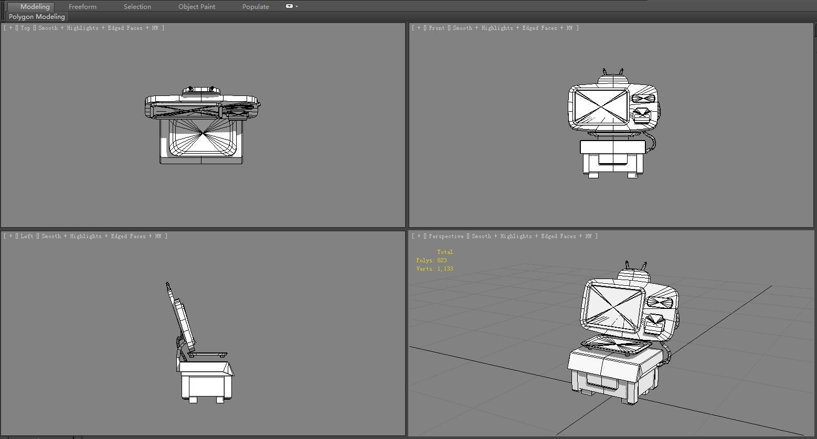Click the Total statistics heading

tap(444, 252)
